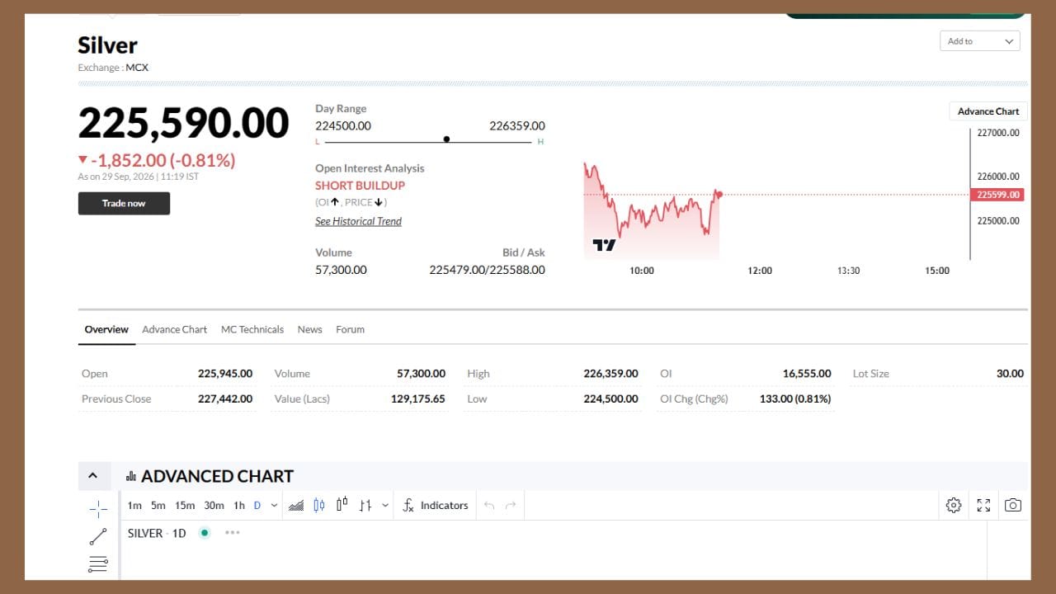Click the Value (Lacs) figure 129,175.65
Screen dimensions: 1056x594
[x=418, y=398]
